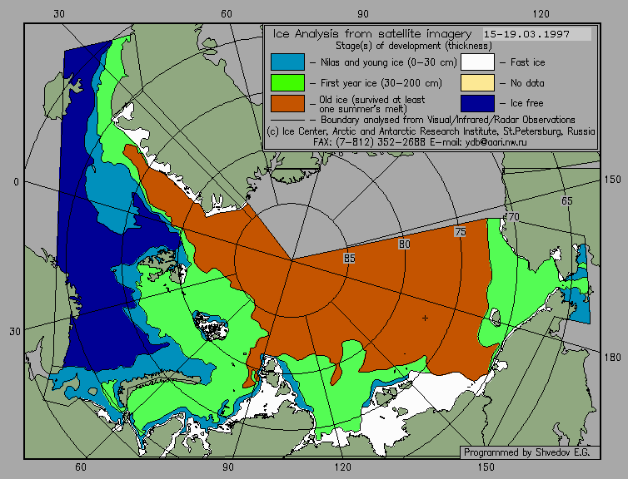This screenshot has height=479, width=628.
Task: Click the top axis longitude label 30
Action: [x=58, y=14]
